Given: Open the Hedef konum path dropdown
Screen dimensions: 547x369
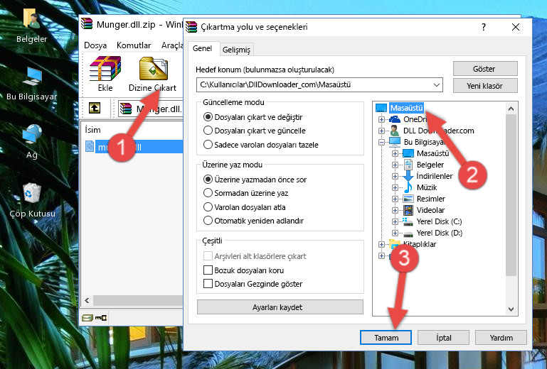Looking at the screenshot, I should (x=437, y=85).
